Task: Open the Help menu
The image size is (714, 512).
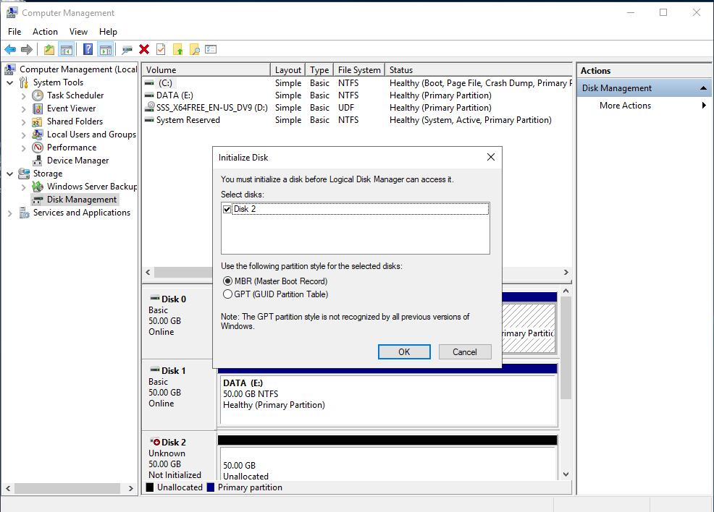Action: click(109, 32)
